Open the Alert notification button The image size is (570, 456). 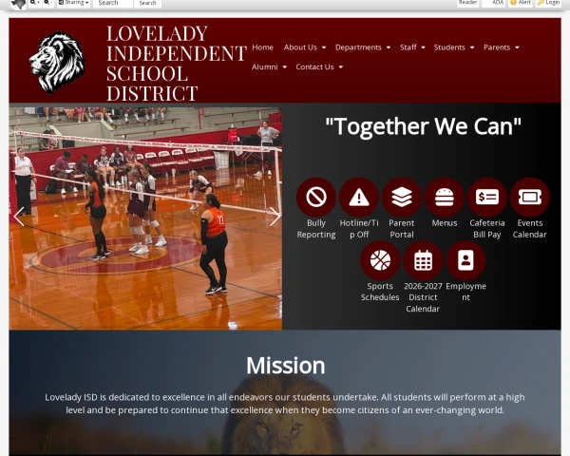pos(521,3)
